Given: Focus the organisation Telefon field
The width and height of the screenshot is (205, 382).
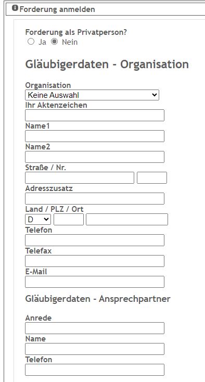Looking at the screenshot, I should pos(95,240).
